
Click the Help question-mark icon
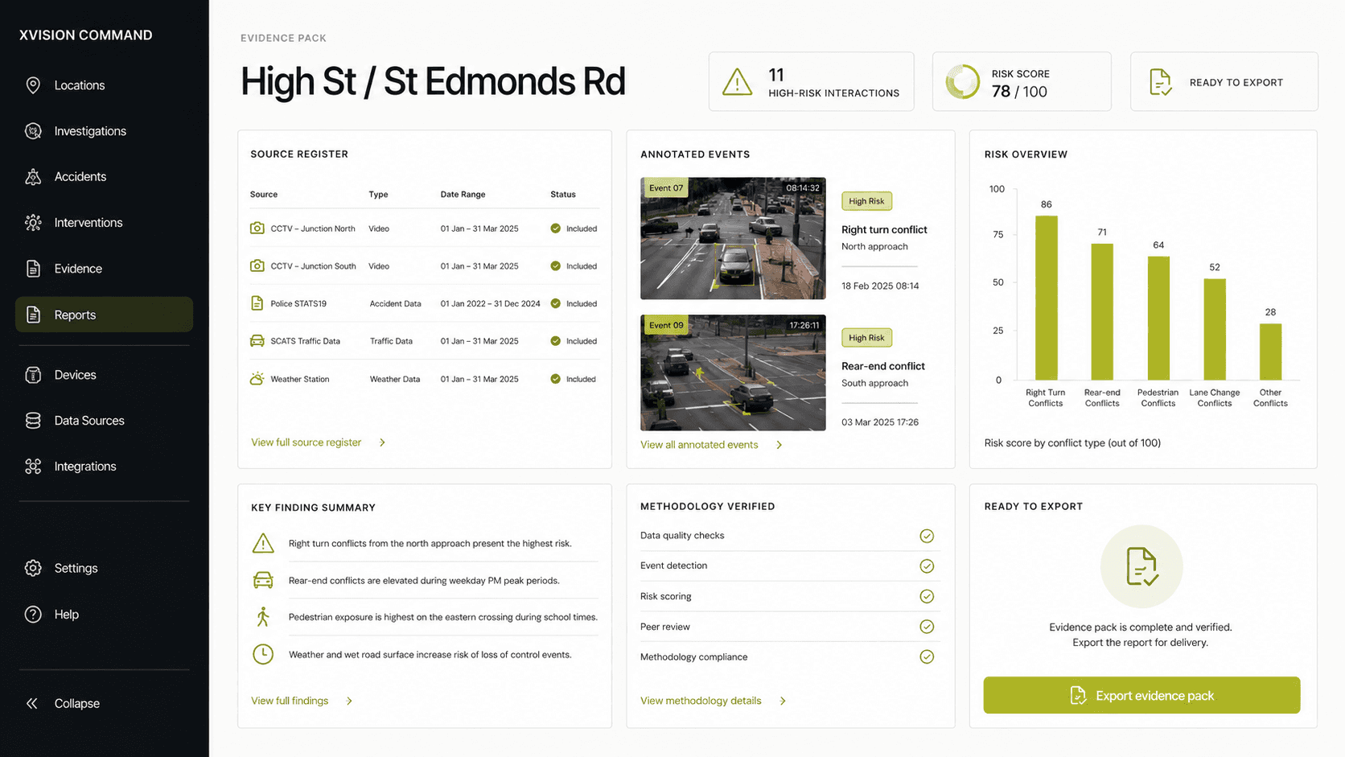tap(33, 615)
